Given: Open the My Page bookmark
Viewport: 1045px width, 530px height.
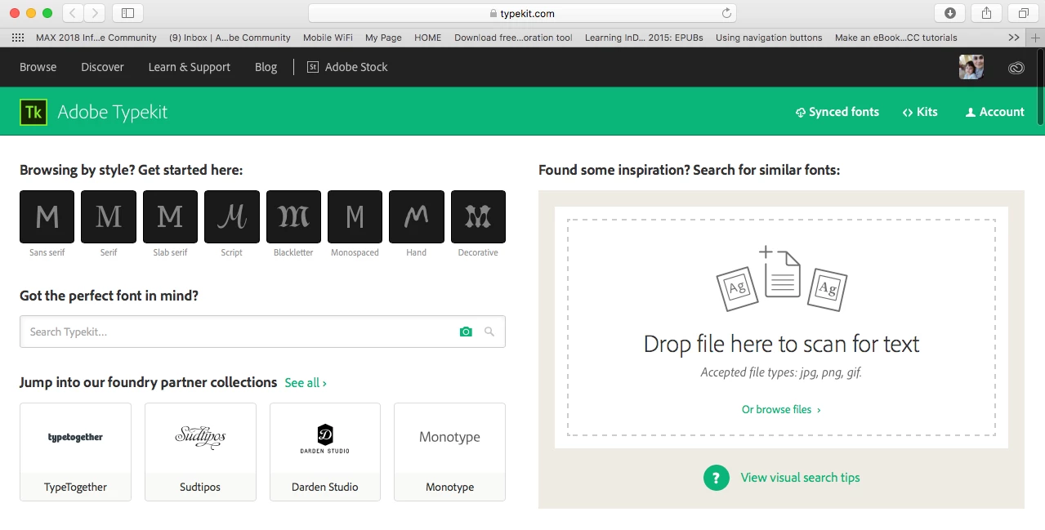Looking at the screenshot, I should pos(383,38).
